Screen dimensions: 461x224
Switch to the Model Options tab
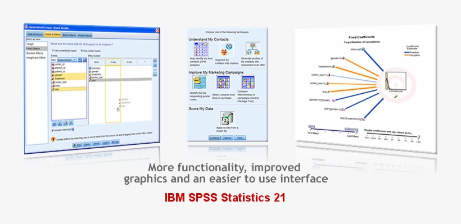pyautogui.click(x=85, y=35)
